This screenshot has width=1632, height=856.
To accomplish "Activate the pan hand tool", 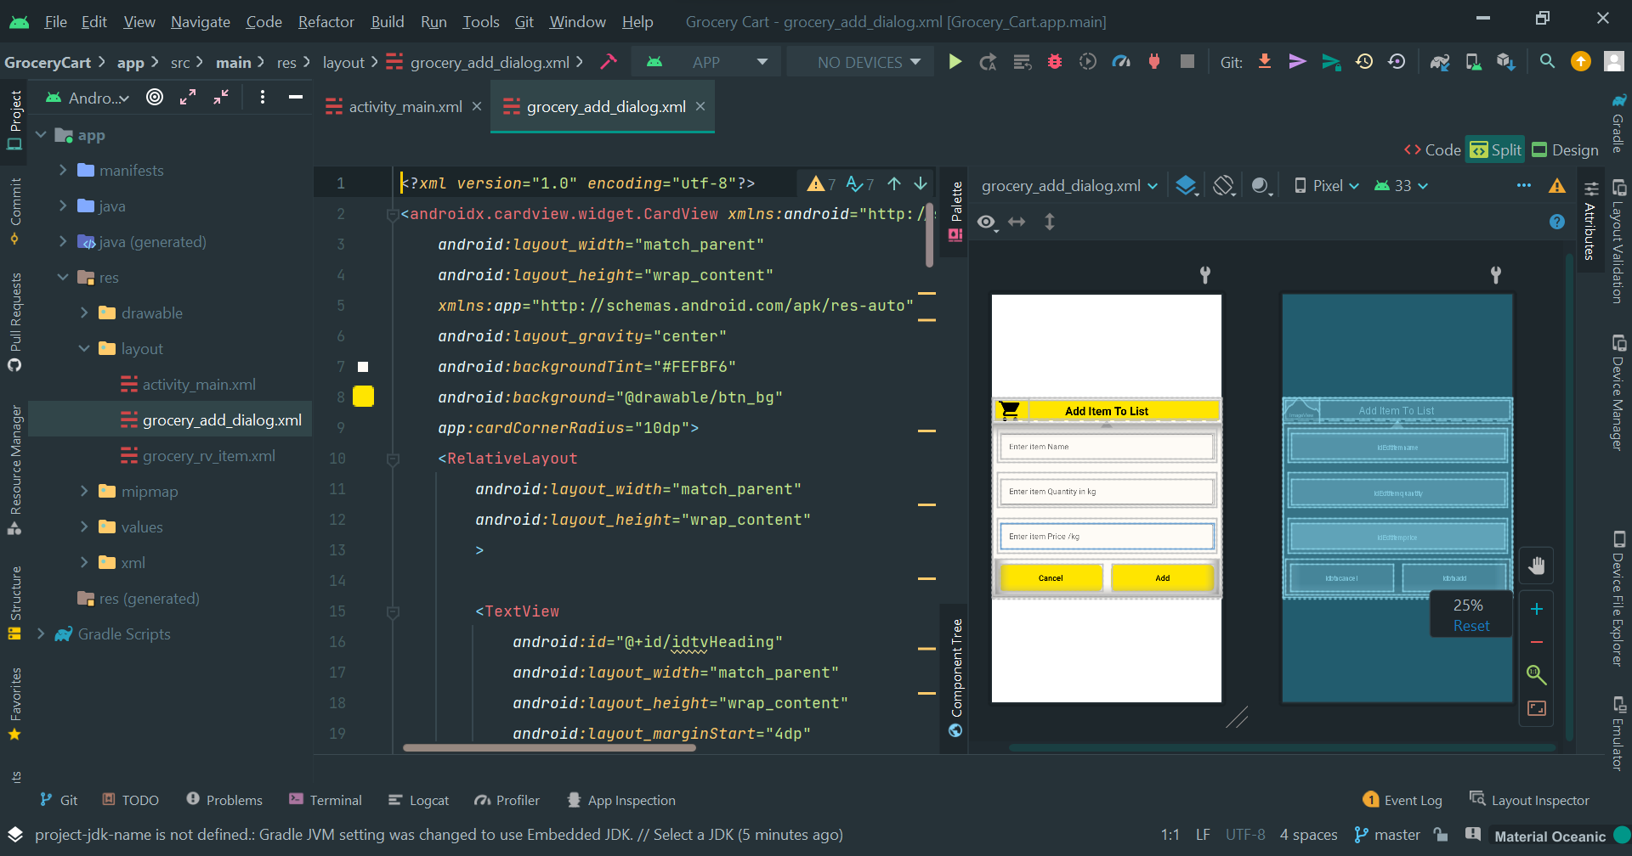I will coord(1537,566).
